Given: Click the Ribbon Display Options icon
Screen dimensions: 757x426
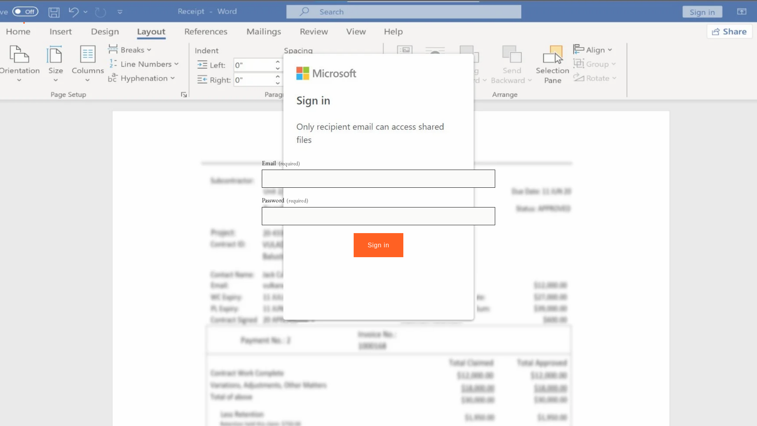Looking at the screenshot, I should point(742,12).
